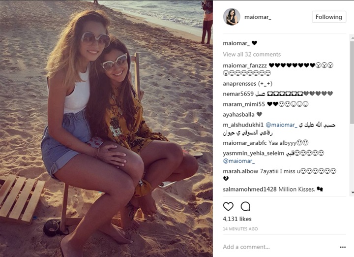354x257 pixels.
Task: Click the comments scrollbar down arrow
Action: 353,193
